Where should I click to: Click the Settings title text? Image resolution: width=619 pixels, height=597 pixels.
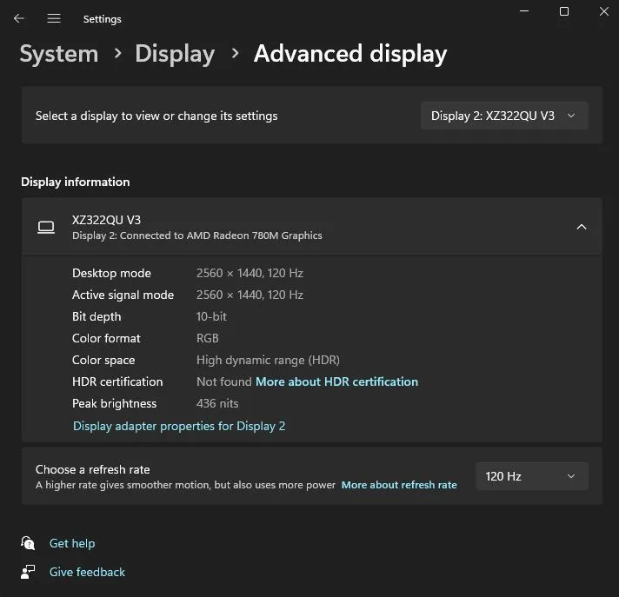tap(103, 19)
